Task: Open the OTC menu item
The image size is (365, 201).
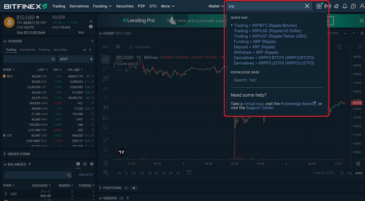Action: (x=153, y=6)
